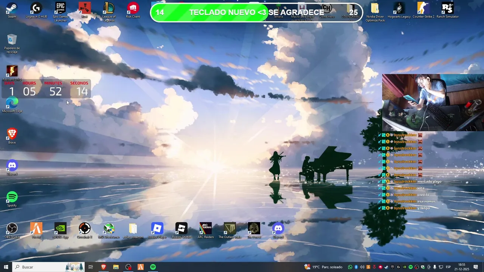Launch the Roblox Player shortcut
The width and height of the screenshot is (484, 272).
(157, 230)
